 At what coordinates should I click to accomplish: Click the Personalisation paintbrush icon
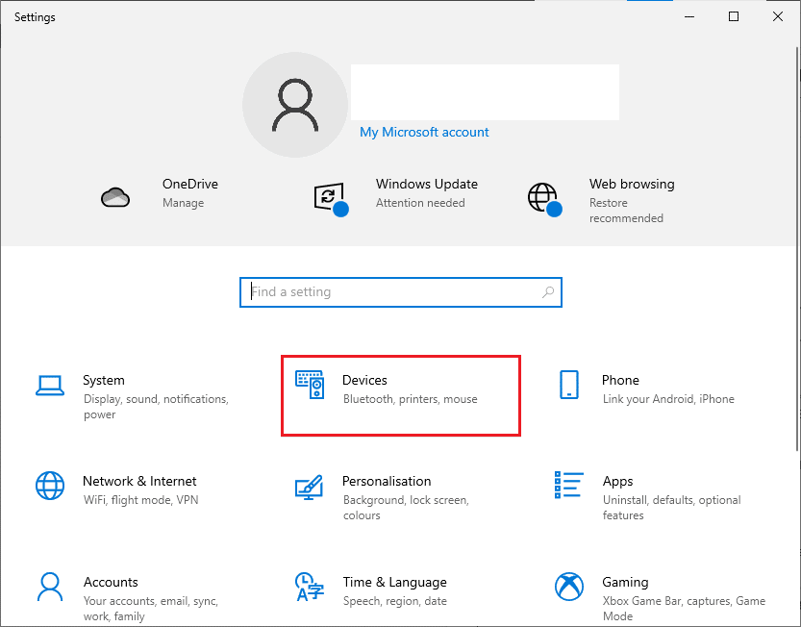(309, 487)
